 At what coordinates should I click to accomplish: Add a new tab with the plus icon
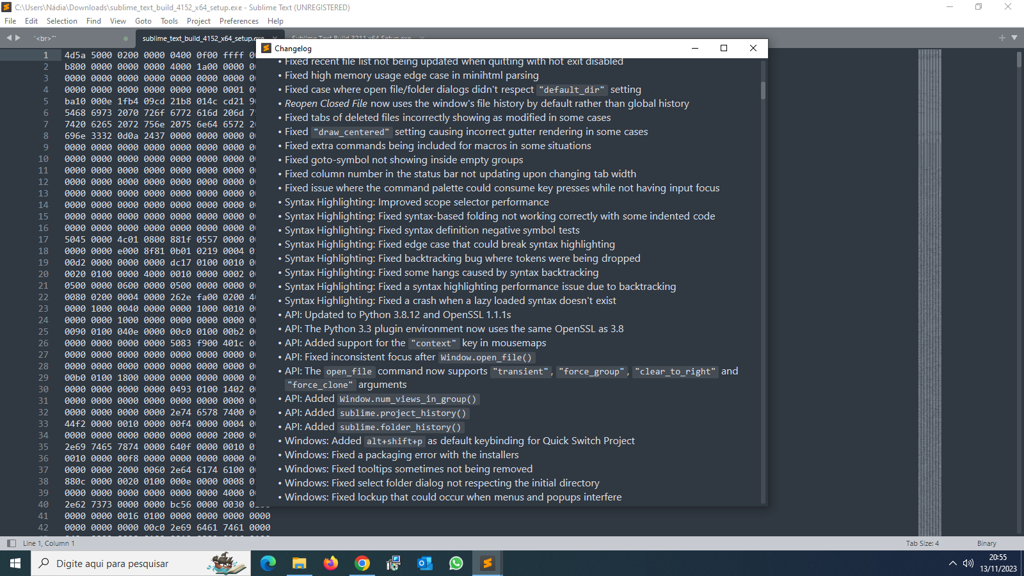(1002, 38)
